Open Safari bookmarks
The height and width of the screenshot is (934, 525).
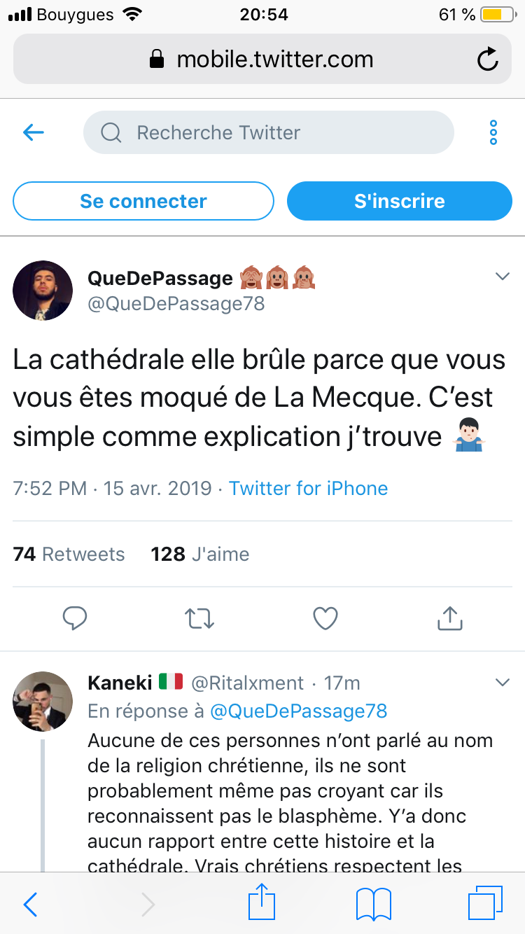(x=373, y=904)
